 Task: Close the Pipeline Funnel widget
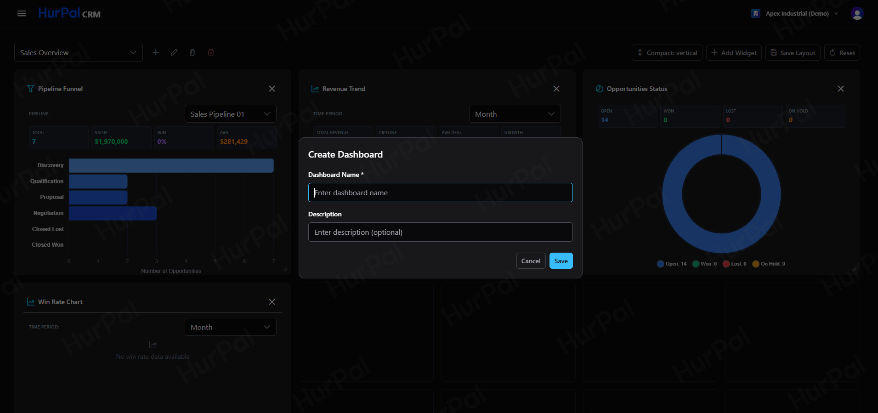pos(272,89)
